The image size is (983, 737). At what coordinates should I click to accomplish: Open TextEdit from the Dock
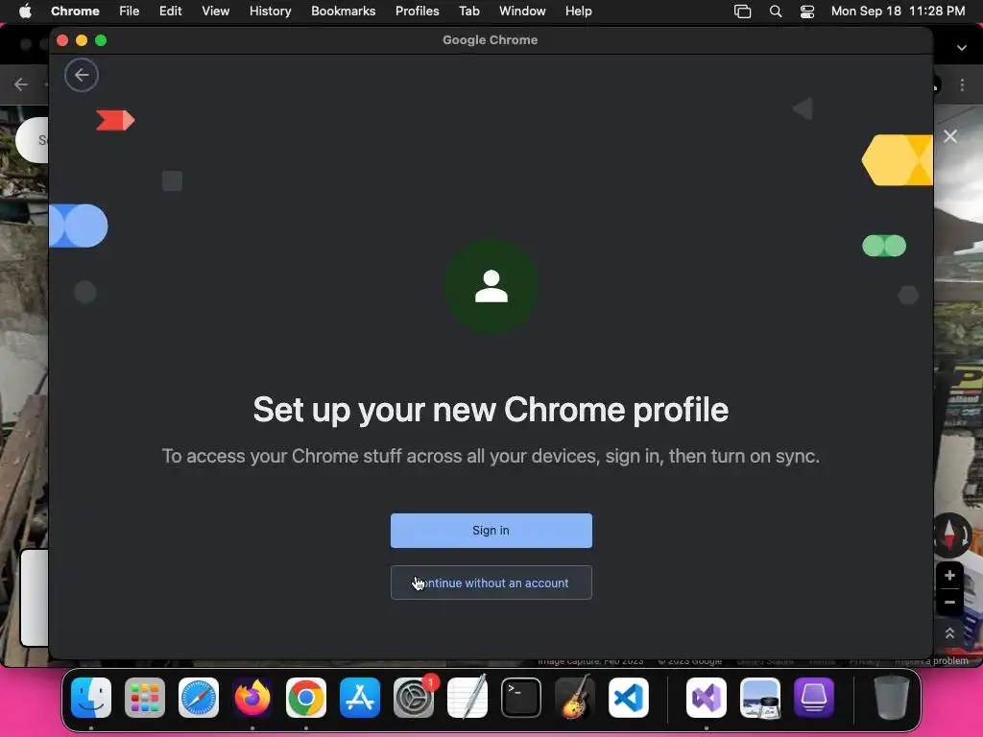coord(468,698)
